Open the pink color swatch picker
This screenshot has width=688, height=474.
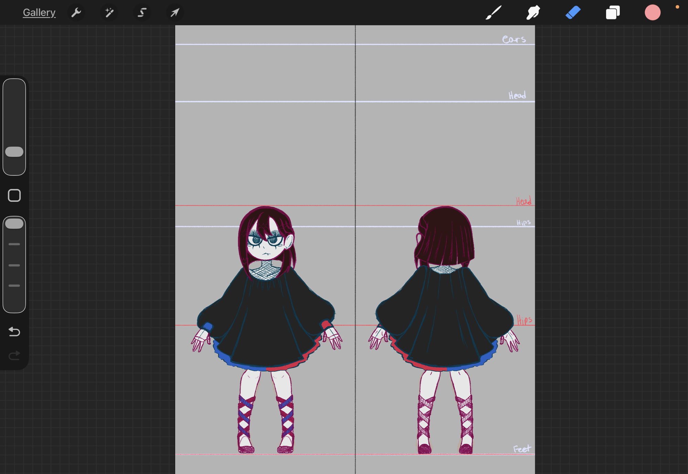click(x=652, y=13)
